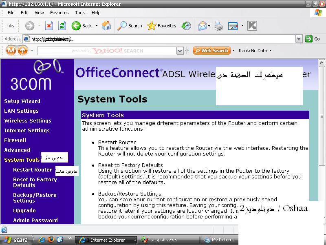Click in the Yahoo search field
326x245 pixels.
[107, 51]
